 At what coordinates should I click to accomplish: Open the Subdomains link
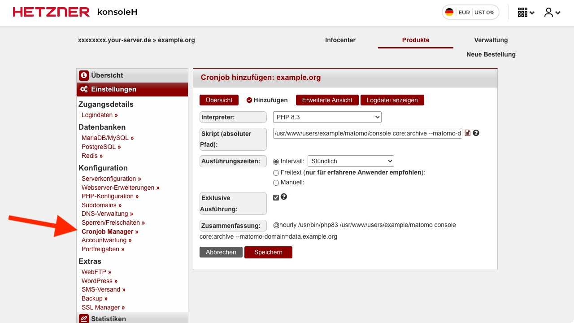coord(101,205)
